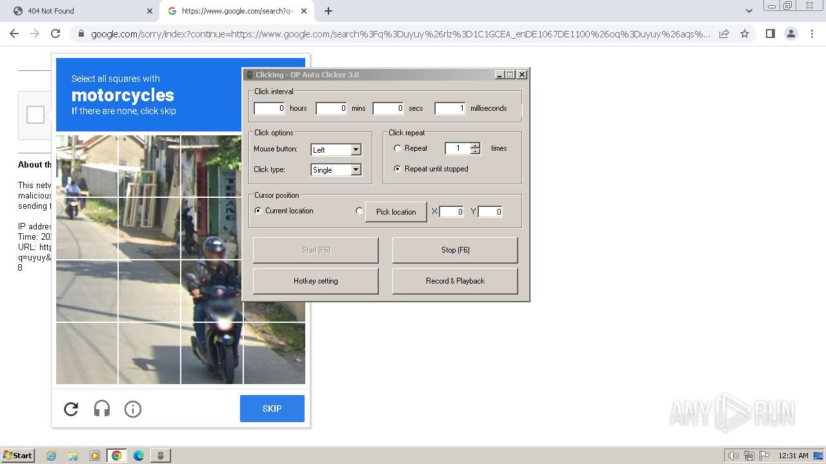
Task: Click the Stop (F6) button
Action: (455, 250)
